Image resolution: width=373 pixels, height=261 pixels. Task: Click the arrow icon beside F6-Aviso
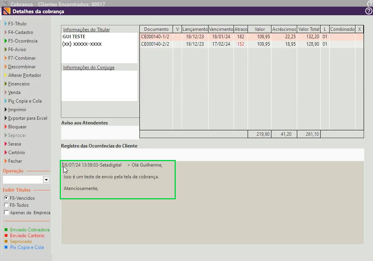[x=6, y=50]
